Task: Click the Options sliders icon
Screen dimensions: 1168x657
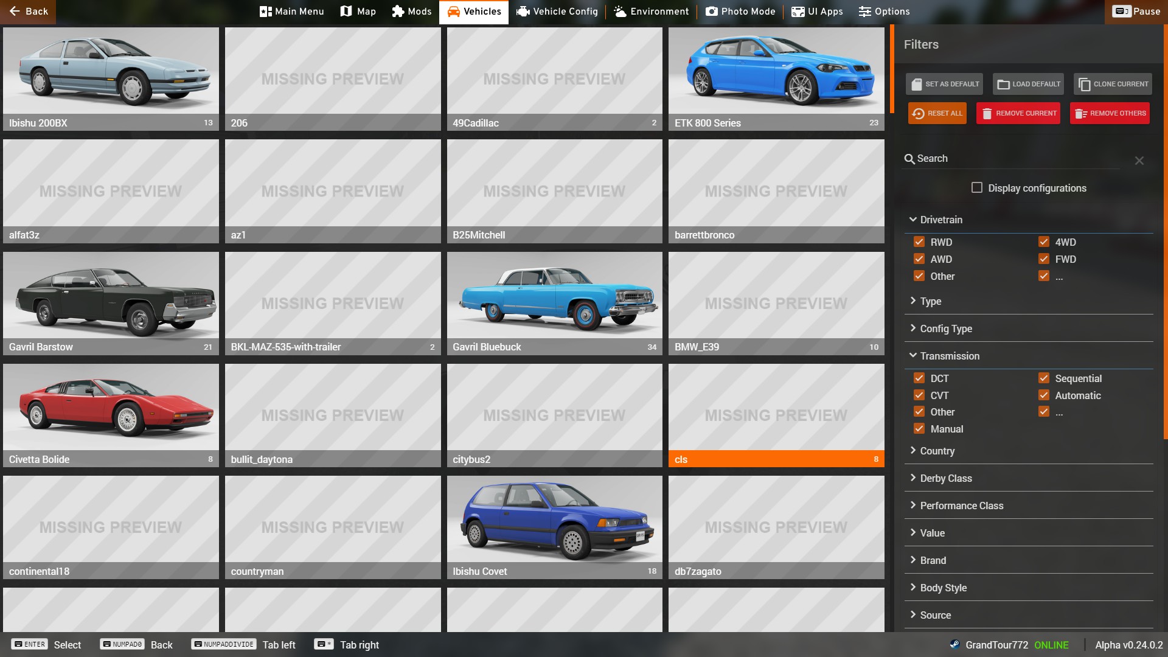Action: (864, 12)
